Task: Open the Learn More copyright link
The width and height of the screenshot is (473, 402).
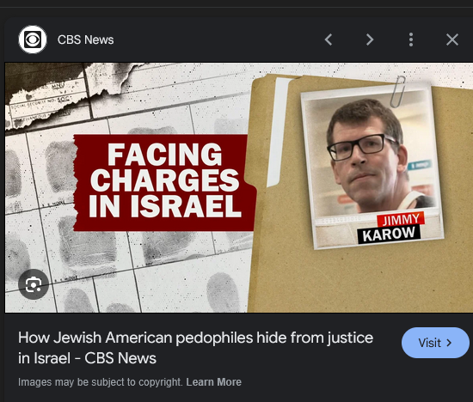Action: pos(213,381)
